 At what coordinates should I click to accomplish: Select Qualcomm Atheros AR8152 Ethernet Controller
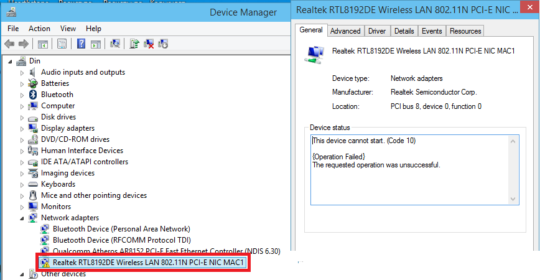tap(166, 251)
